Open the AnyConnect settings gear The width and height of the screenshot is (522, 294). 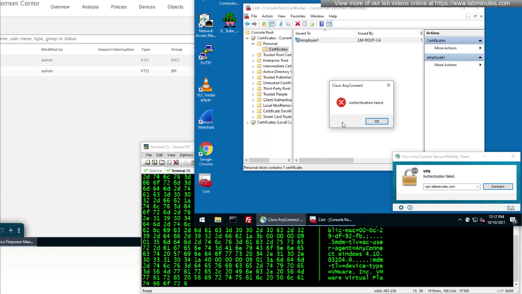(401, 207)
